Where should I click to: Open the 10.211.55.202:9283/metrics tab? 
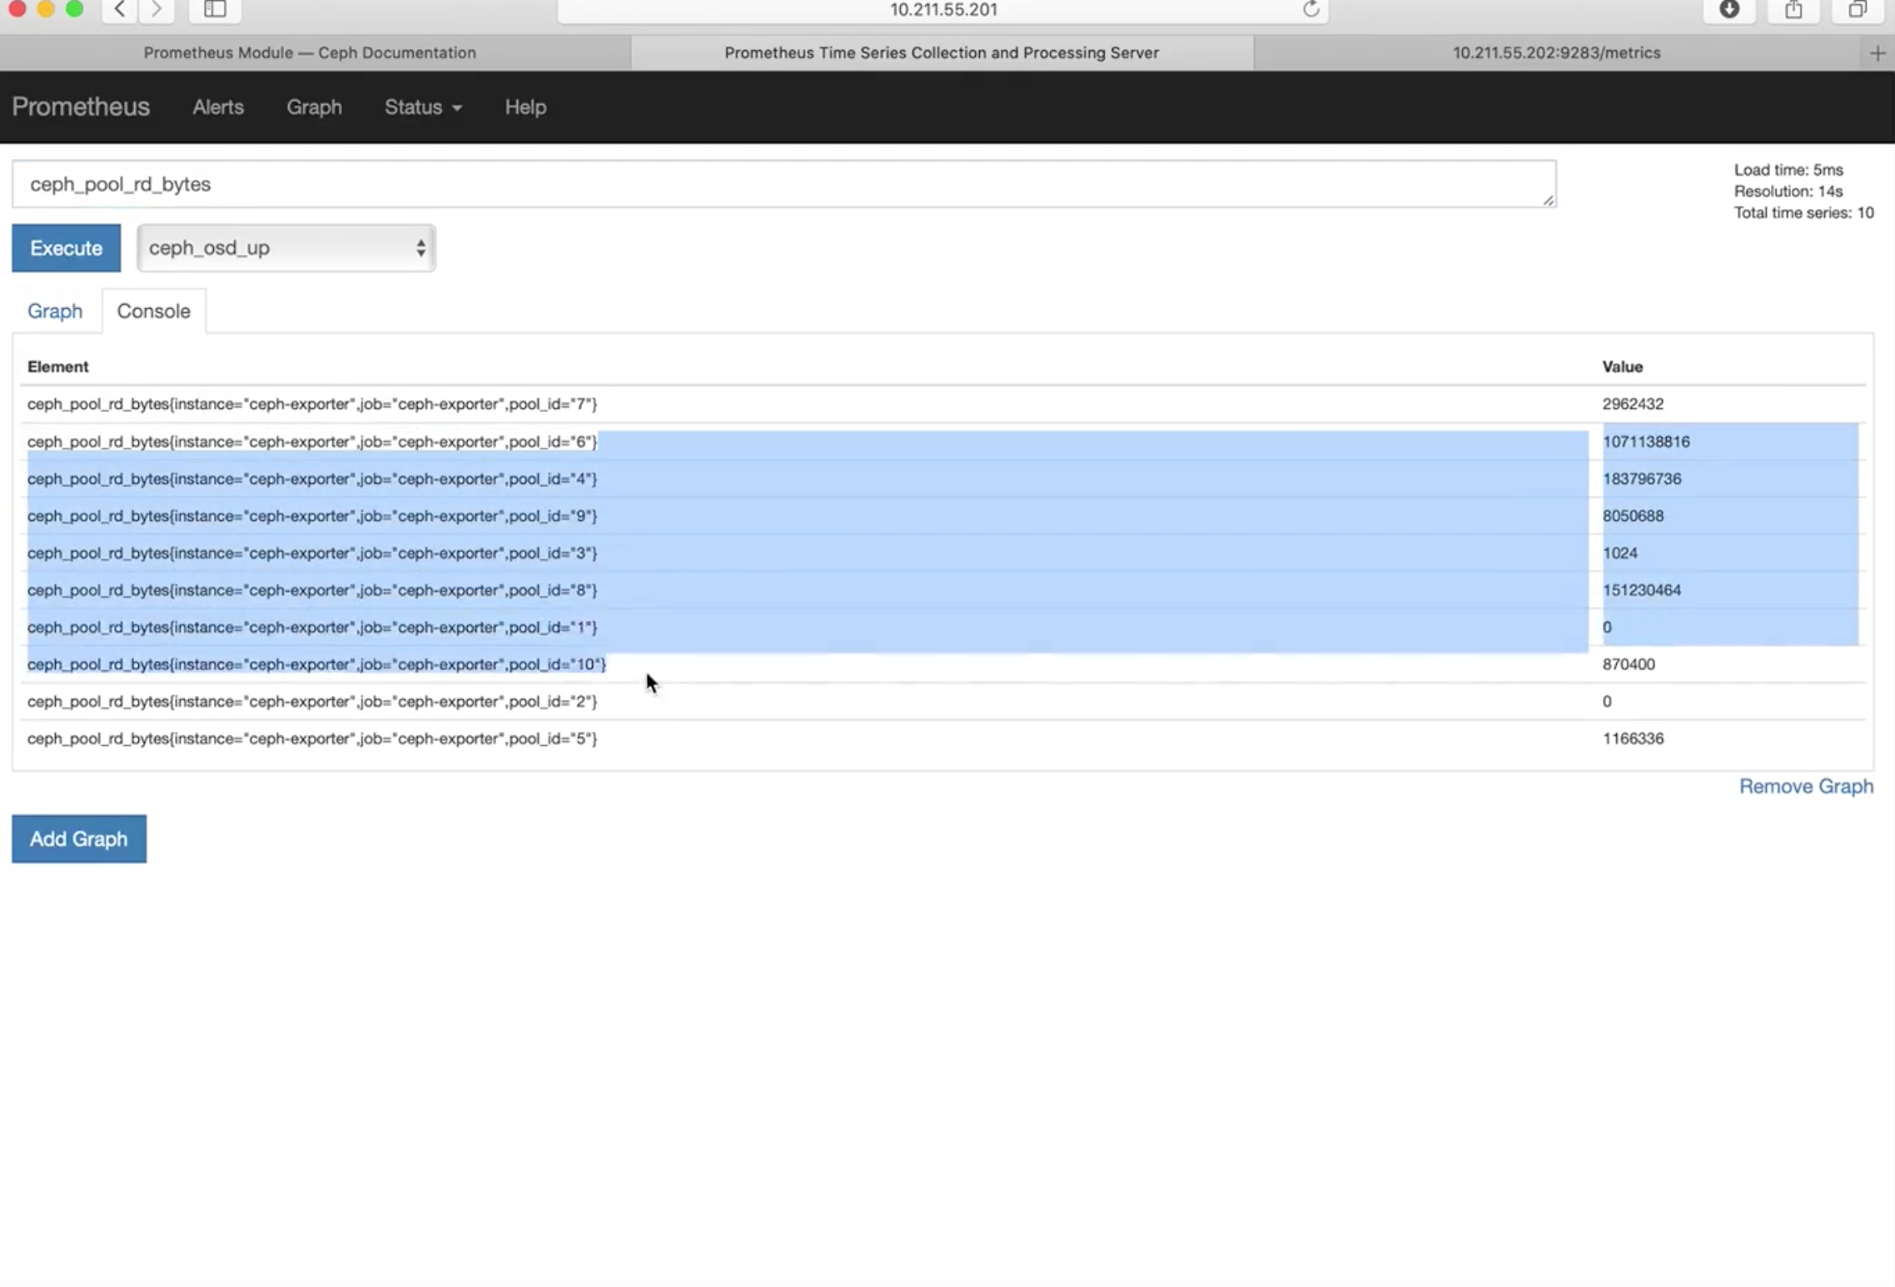tap(1556, 53)
